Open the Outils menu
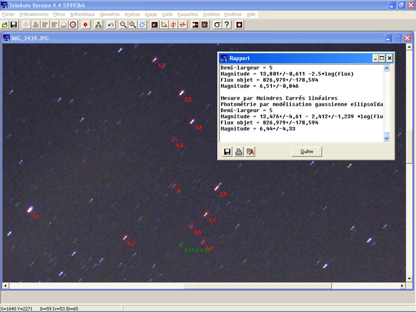416x312 pixels. [167, 14]
